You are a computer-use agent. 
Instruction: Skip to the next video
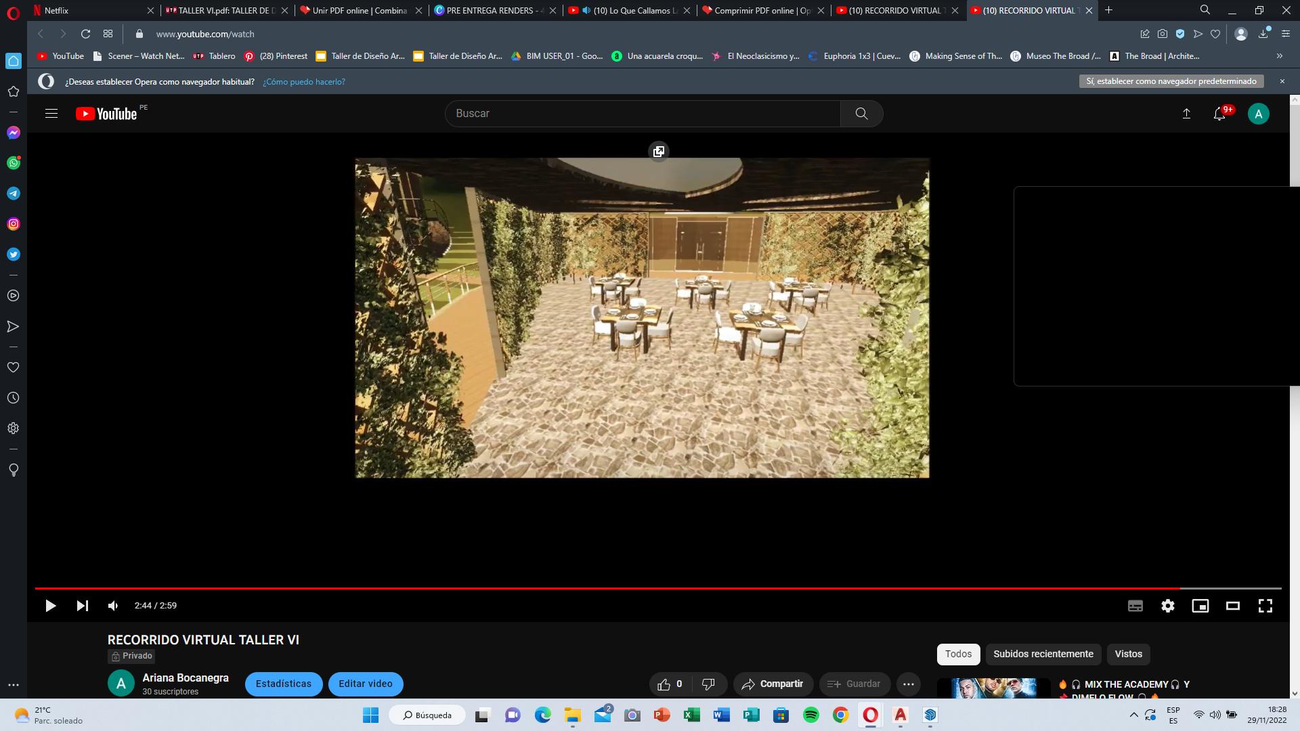82,606
